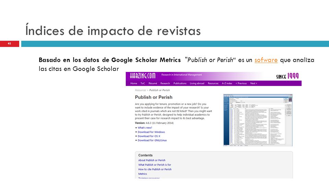Open the Metrics contents link
This screenshot has width=329, height=185.
point(143,174)
